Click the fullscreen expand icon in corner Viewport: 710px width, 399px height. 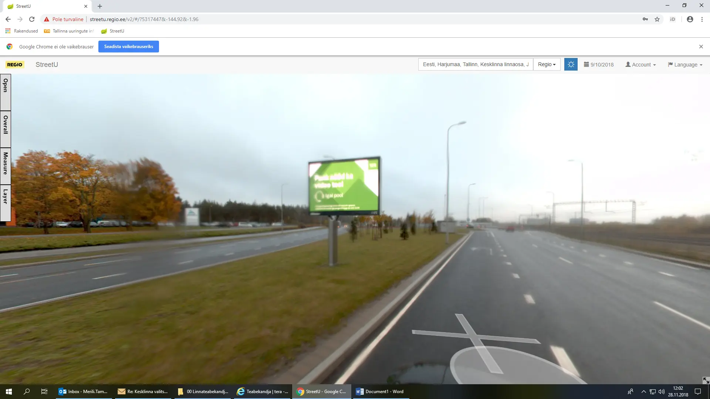pos(706,380)
